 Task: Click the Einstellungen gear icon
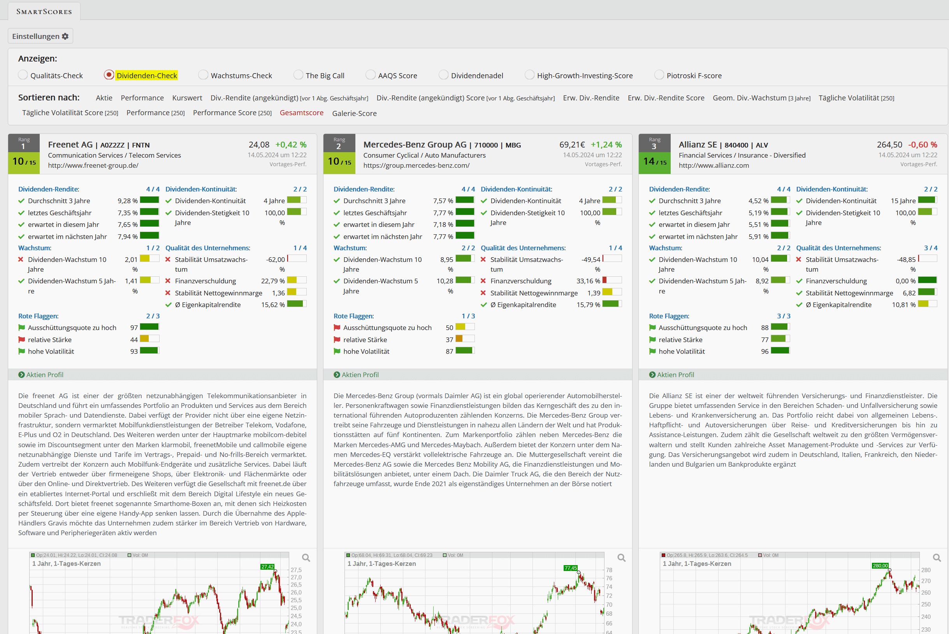pyautogui.click(x=65, y=37)
